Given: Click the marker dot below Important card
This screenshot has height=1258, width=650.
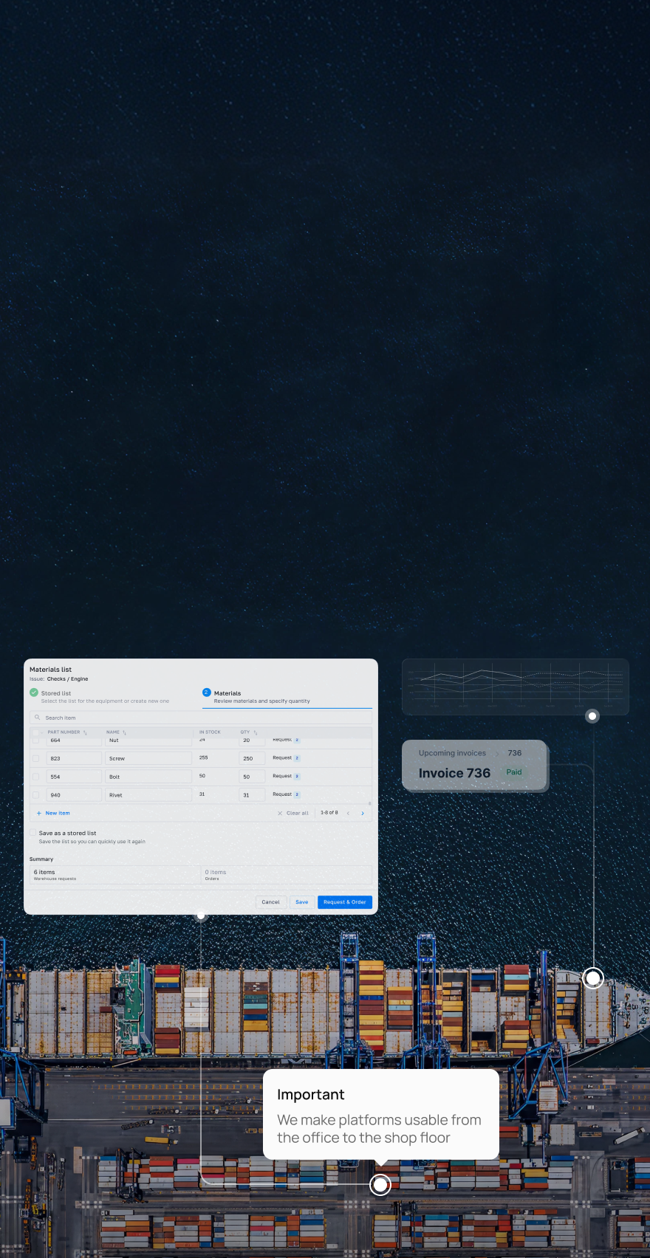Looking at the screenshot, I should 380,1185.
